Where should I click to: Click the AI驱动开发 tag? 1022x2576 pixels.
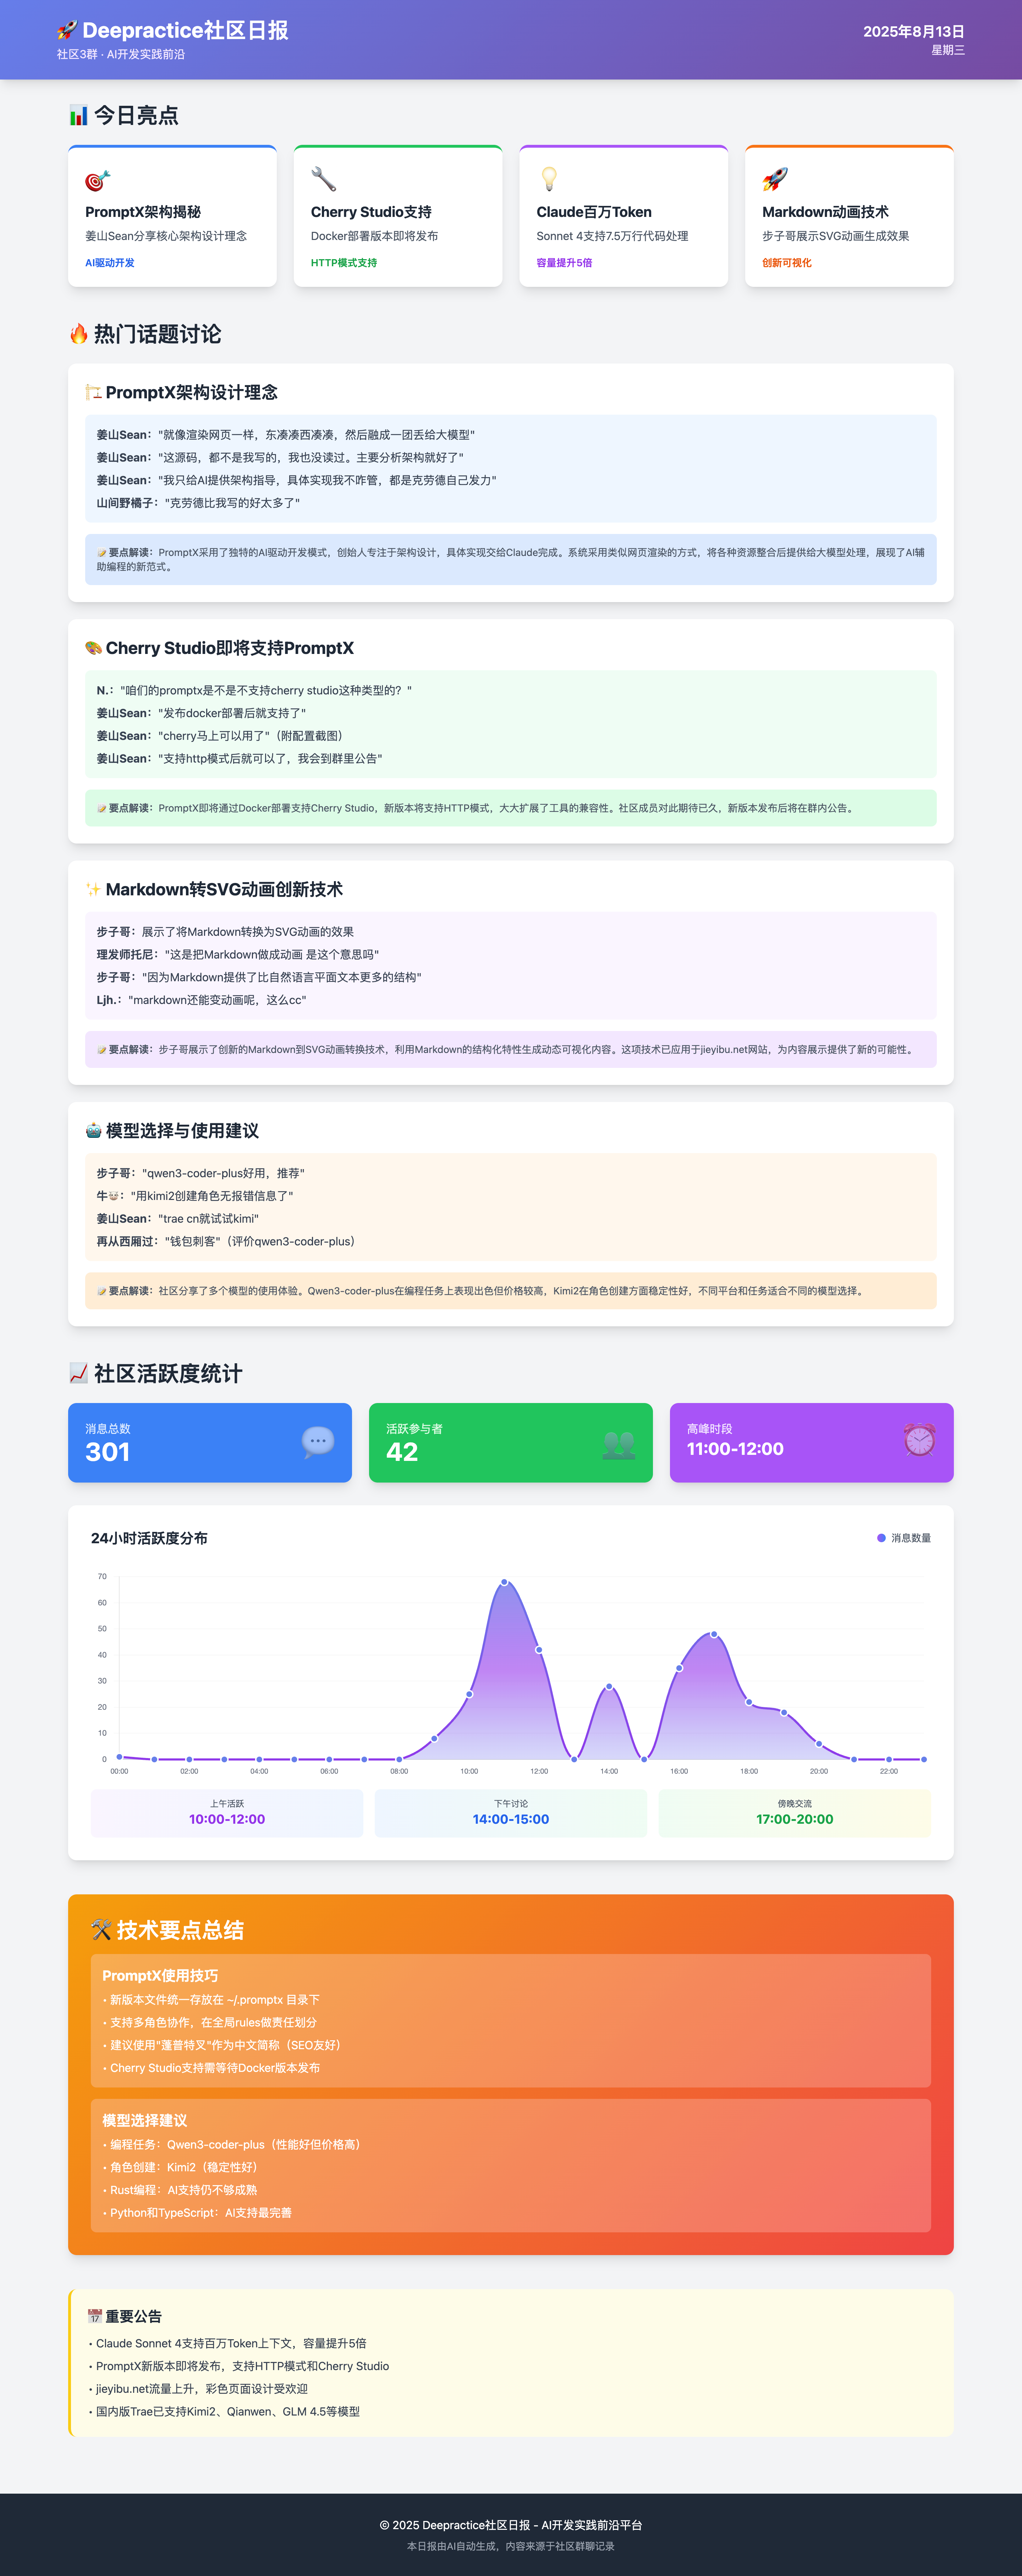click(110, 263)
